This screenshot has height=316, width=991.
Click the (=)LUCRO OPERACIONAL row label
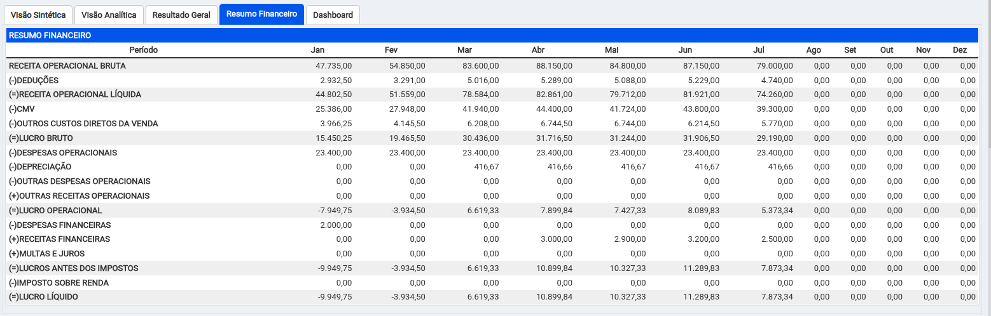55,211
